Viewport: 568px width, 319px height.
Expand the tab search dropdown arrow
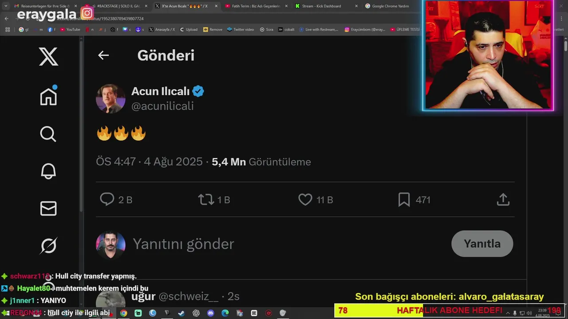6,6
